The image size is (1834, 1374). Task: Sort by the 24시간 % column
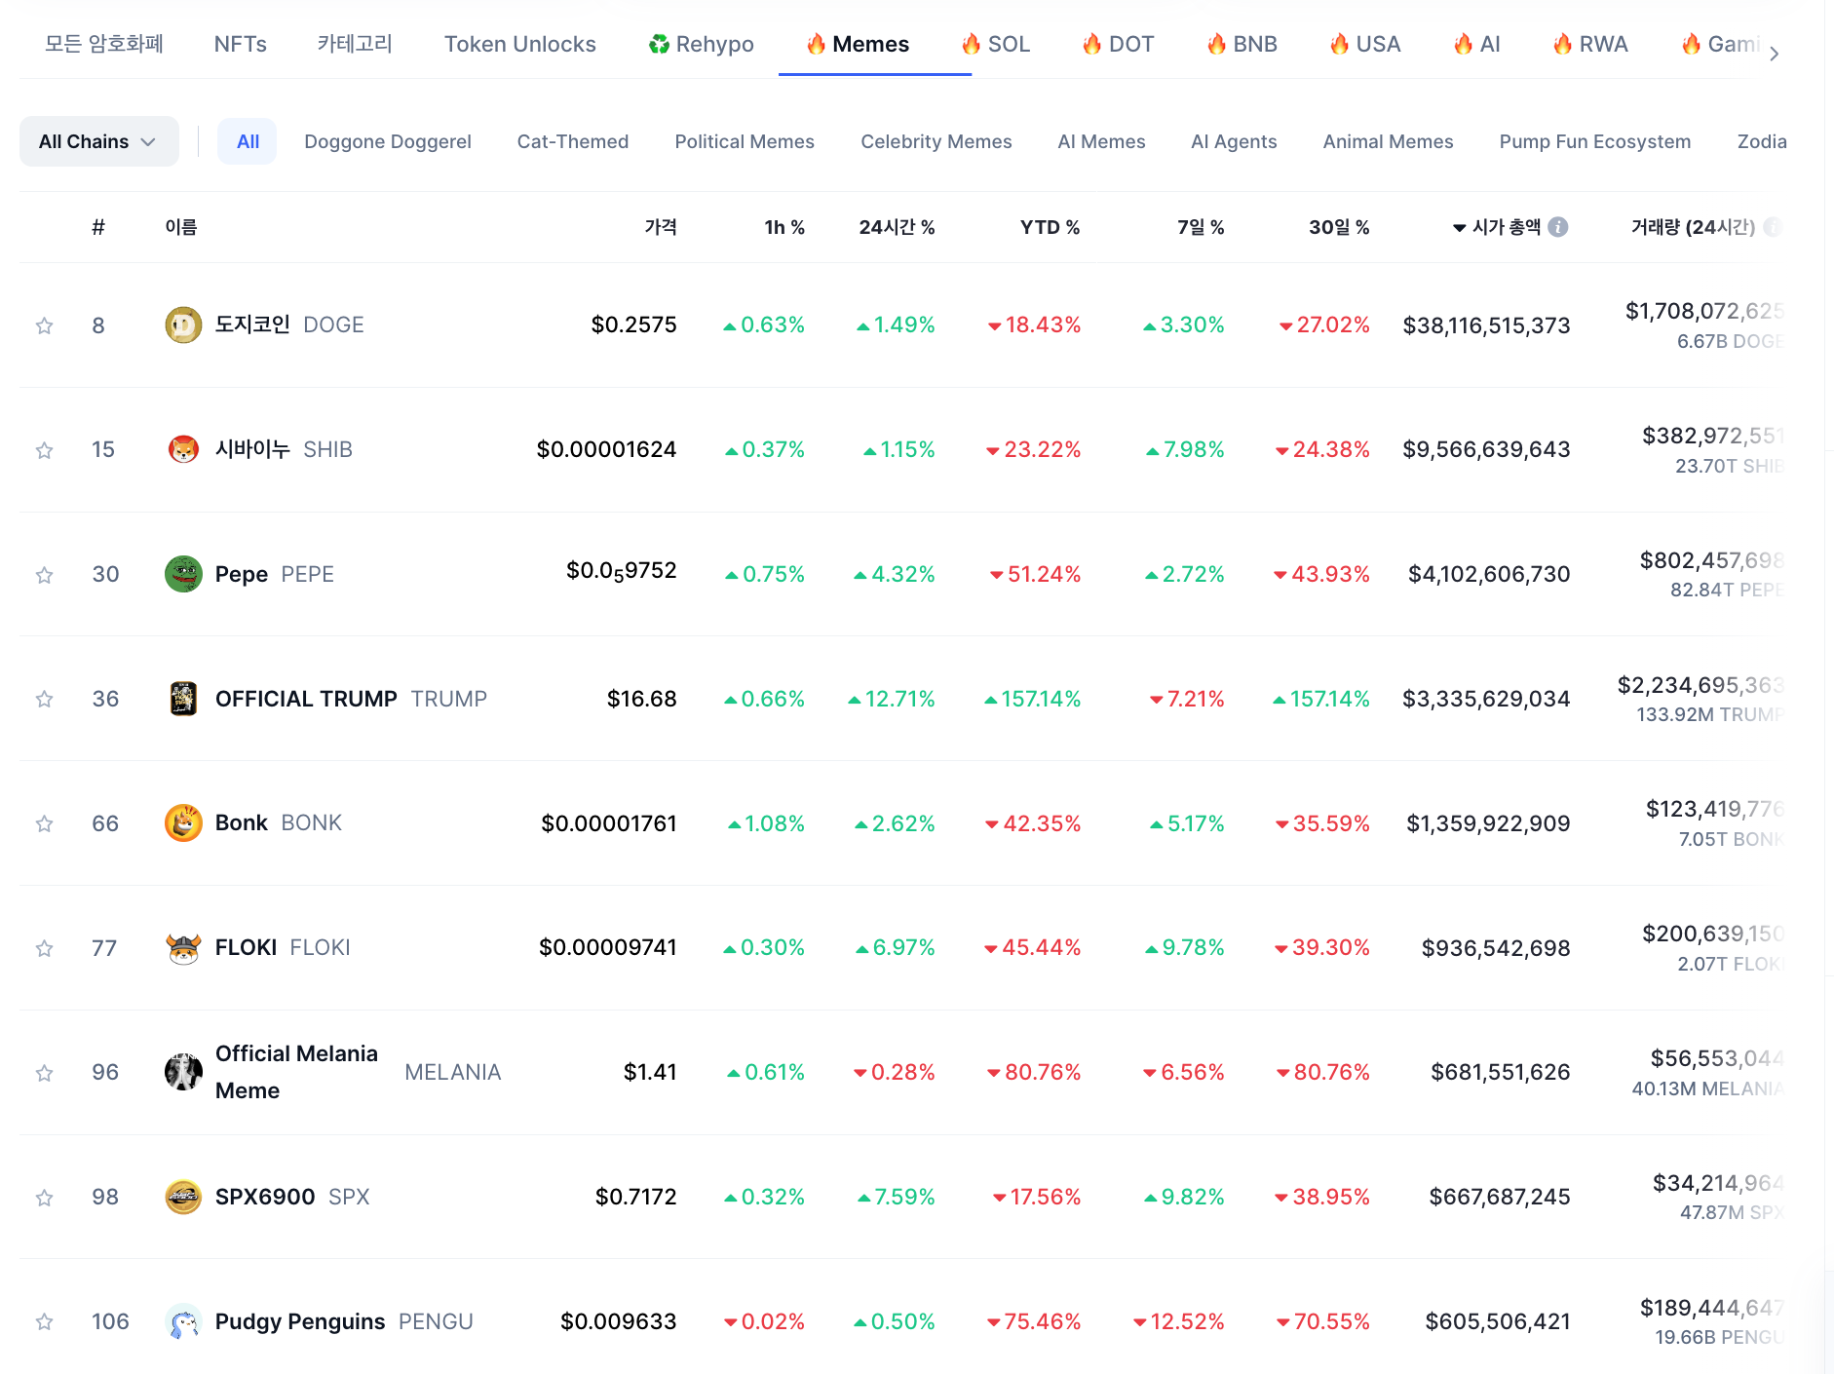tap(897, 227)
